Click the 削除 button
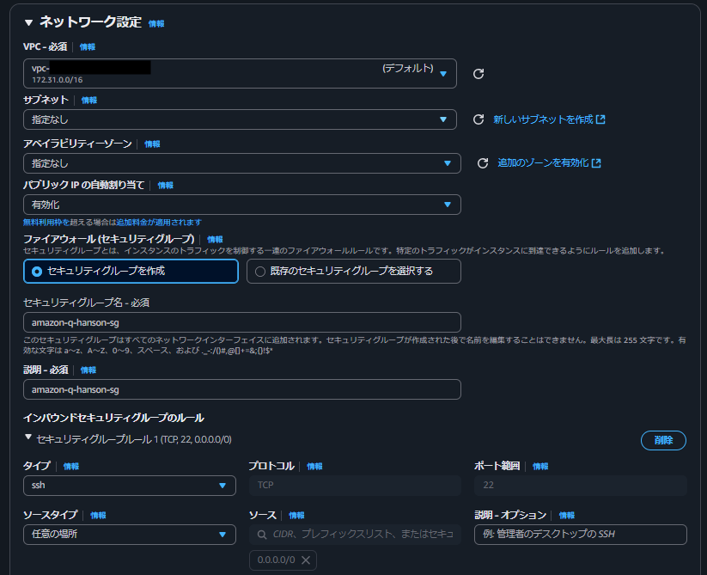The width and height of the screenshot is (707, 575). tap(663, 439)
